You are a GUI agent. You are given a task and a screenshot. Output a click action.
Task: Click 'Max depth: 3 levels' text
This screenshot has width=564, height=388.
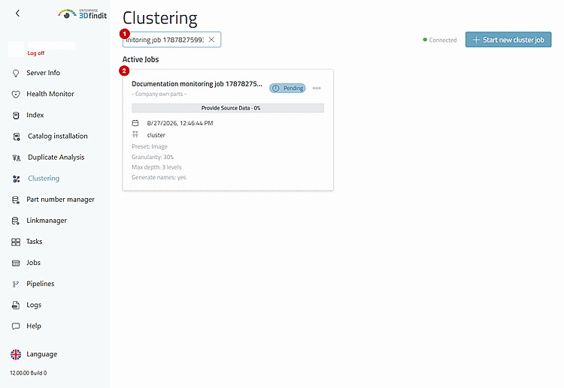156,167
